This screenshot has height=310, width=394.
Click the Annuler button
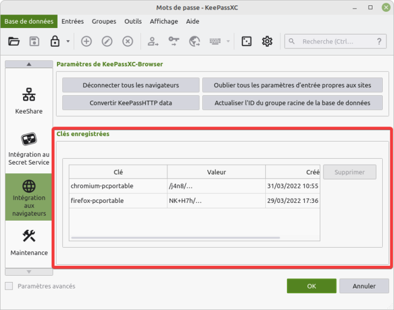(364, 286)
